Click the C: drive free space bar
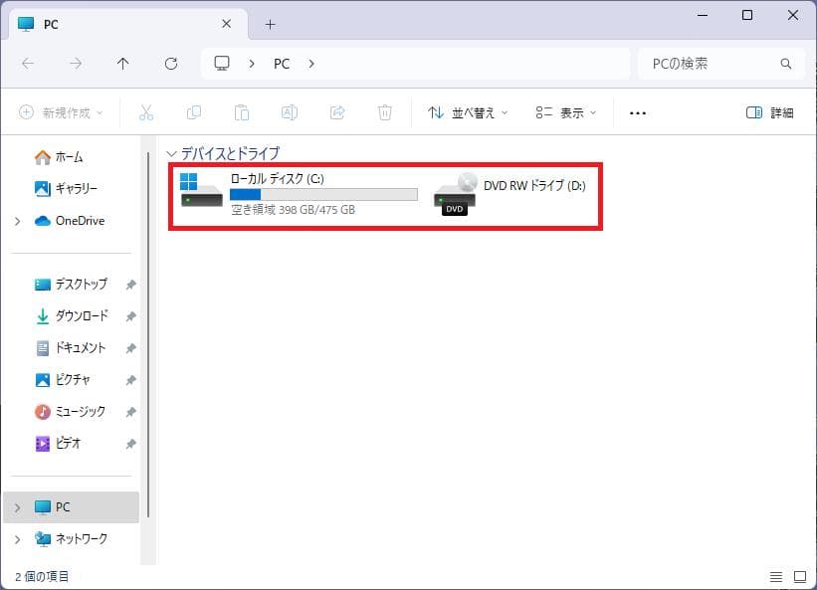 (322, 195)
